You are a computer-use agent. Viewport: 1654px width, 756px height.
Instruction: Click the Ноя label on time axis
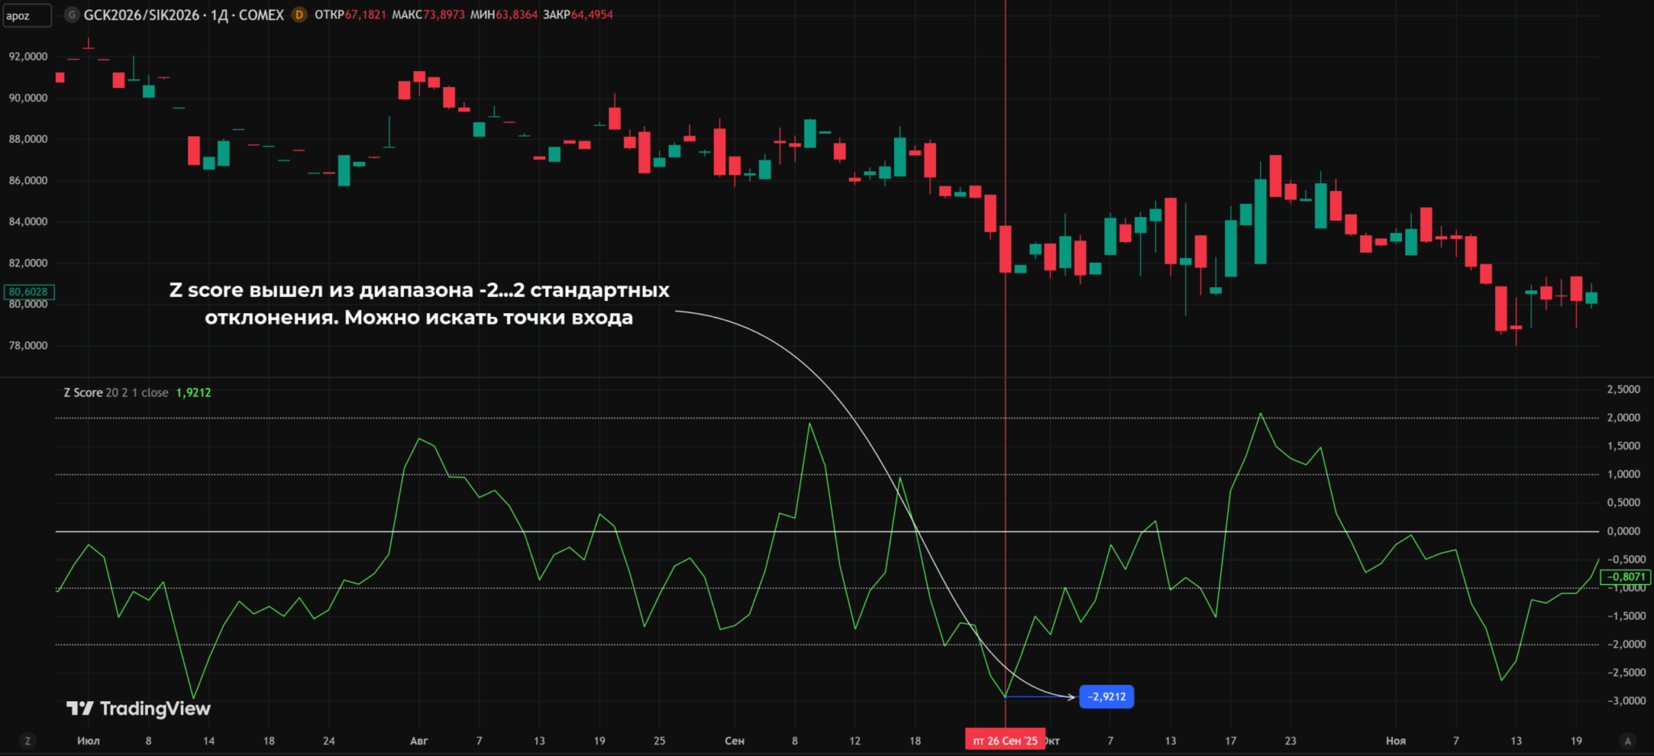1396,741
